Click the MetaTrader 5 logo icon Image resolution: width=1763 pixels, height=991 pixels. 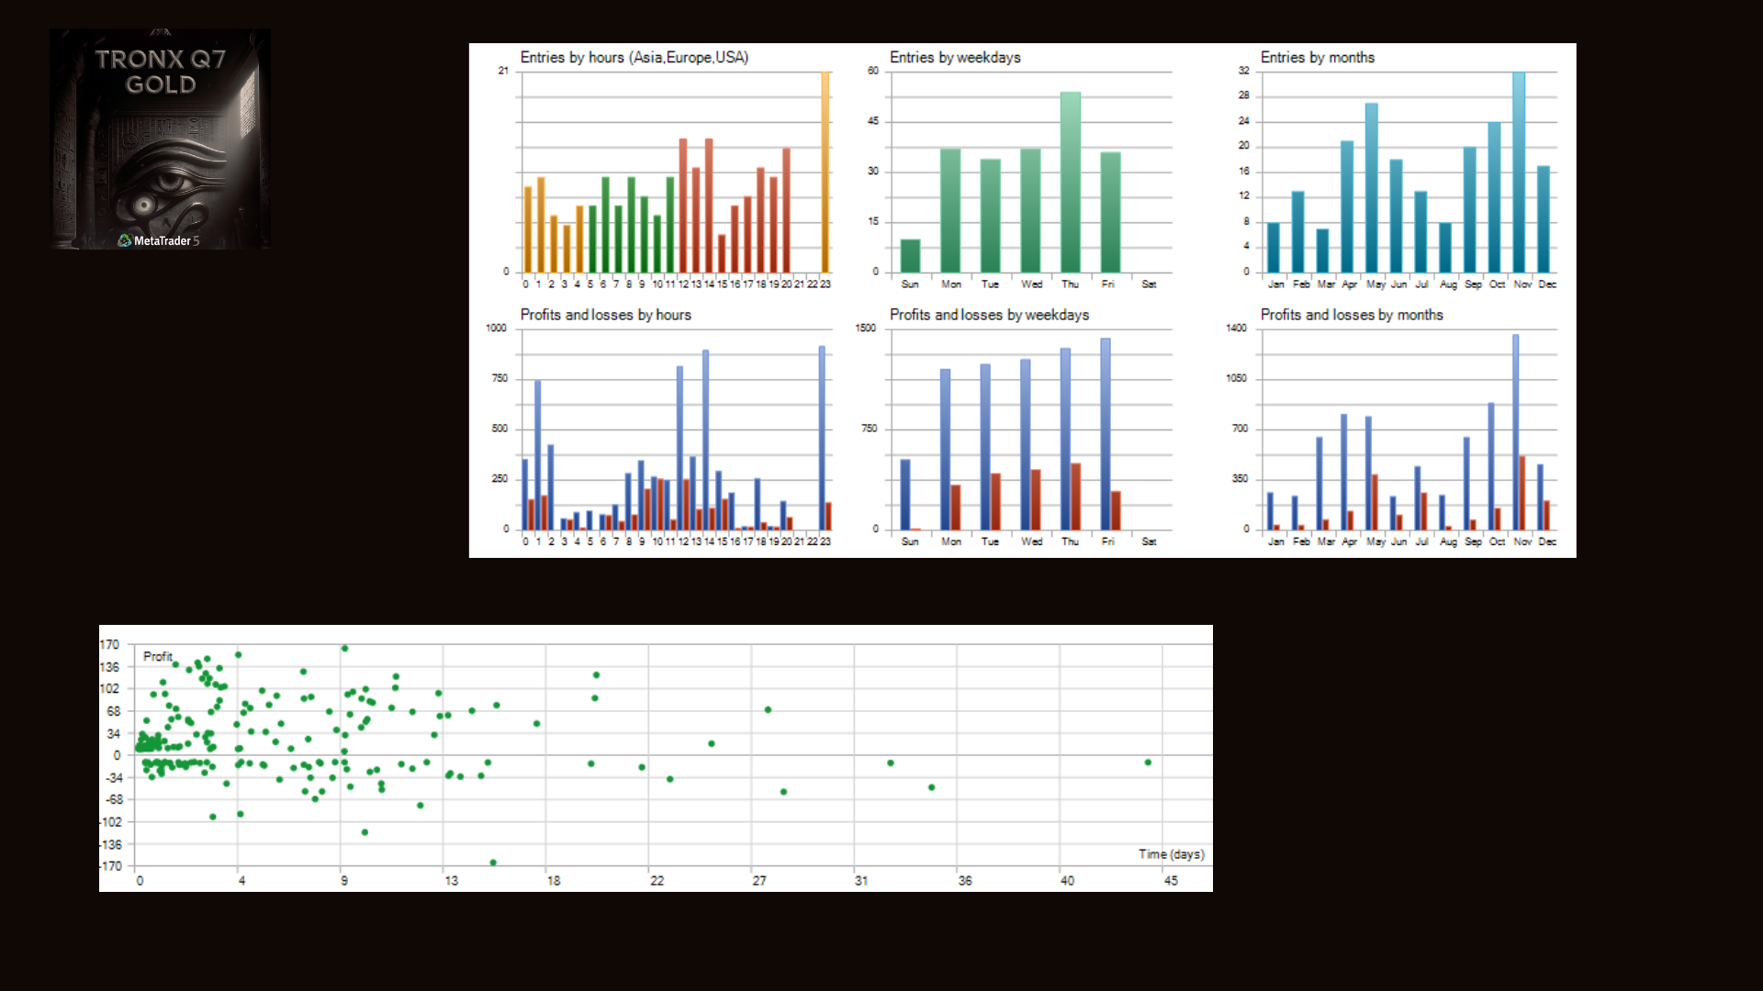(x=125, y=240)
